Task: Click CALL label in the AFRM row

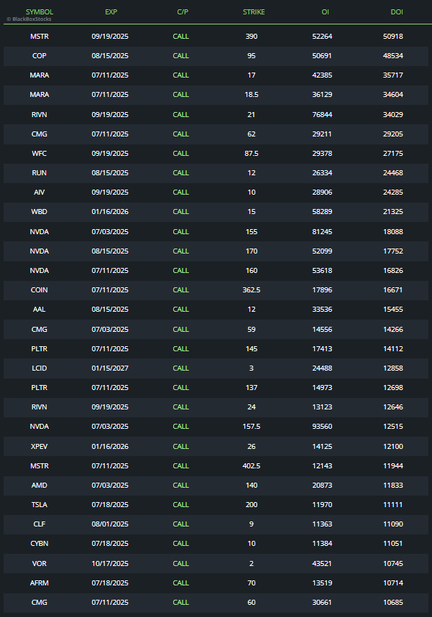Action: 180,583
